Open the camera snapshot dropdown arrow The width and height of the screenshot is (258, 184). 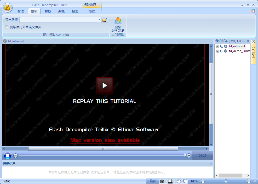tap(166, 181)
